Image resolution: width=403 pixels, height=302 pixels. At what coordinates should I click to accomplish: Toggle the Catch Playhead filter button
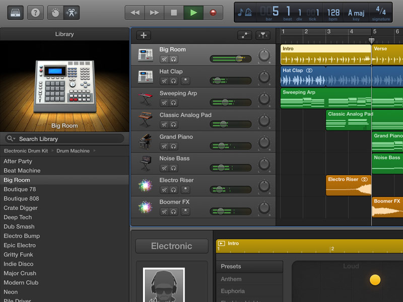(x=263, y=35)
